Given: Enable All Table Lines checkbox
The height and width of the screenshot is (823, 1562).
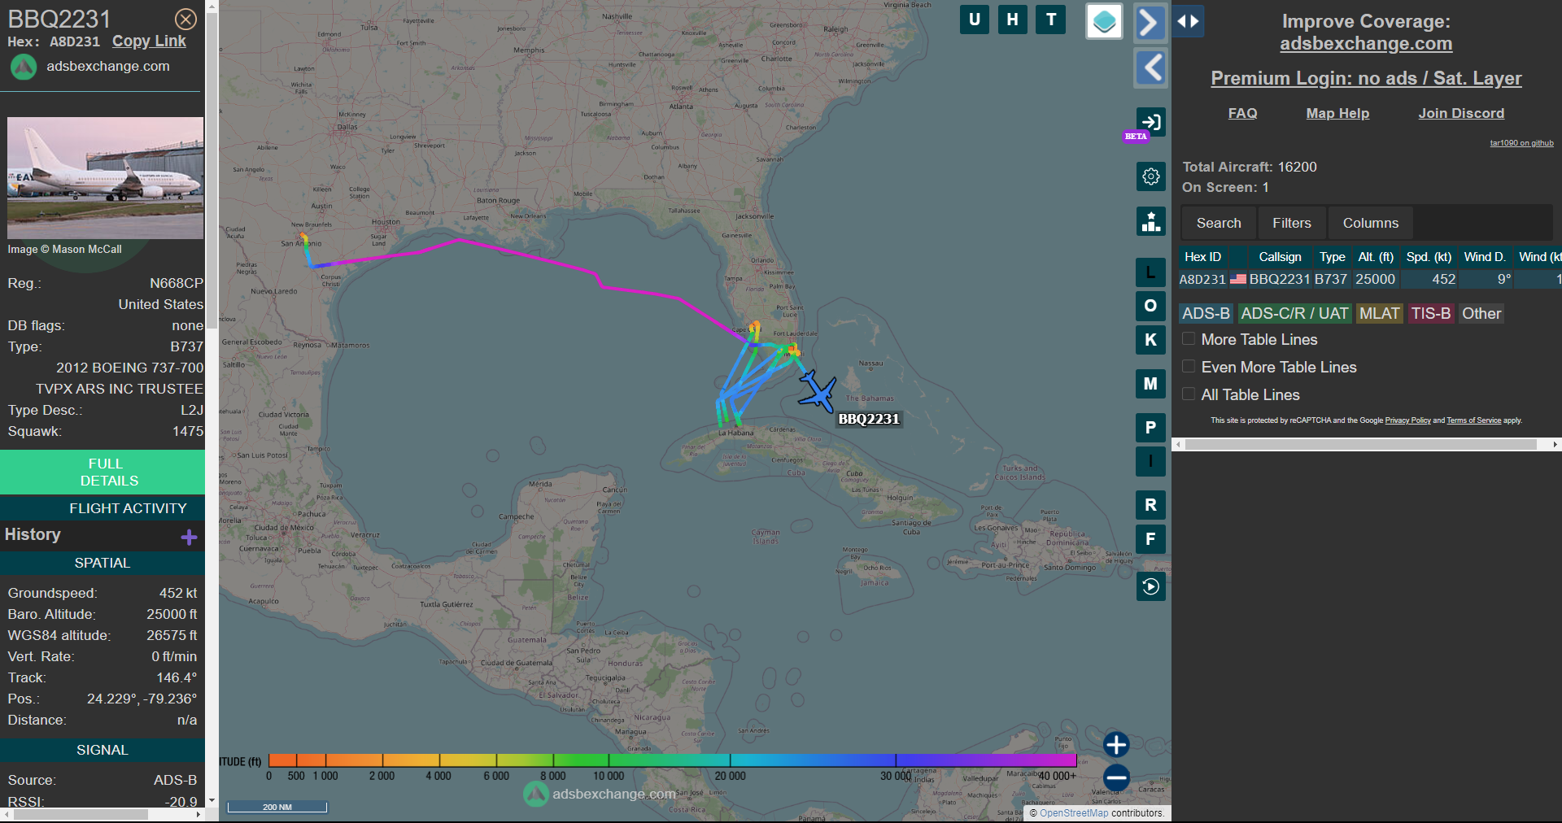Looking at the screenshot, I should point(1189,394).
